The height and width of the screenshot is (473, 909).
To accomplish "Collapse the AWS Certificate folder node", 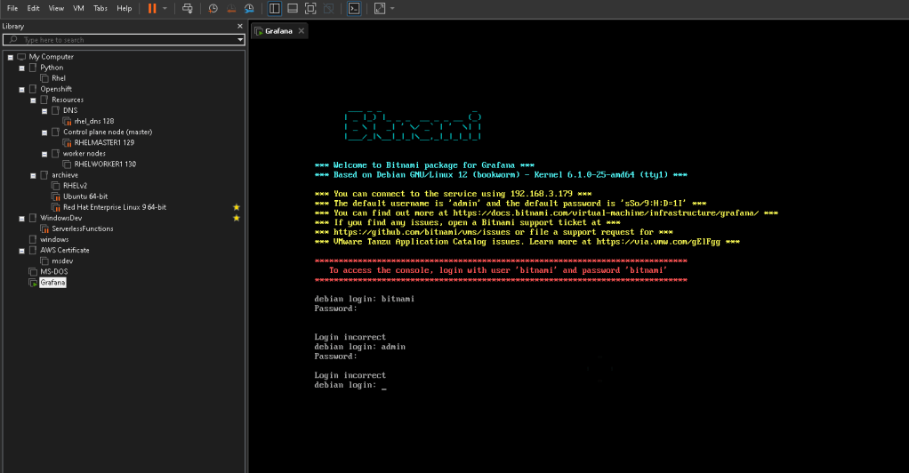I will [22, 251].
